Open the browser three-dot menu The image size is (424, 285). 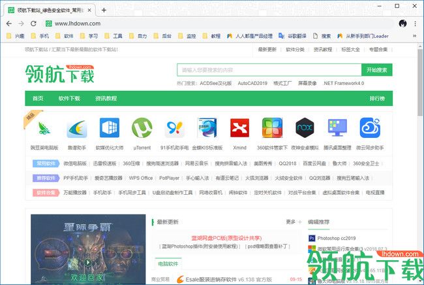point(415,24)
